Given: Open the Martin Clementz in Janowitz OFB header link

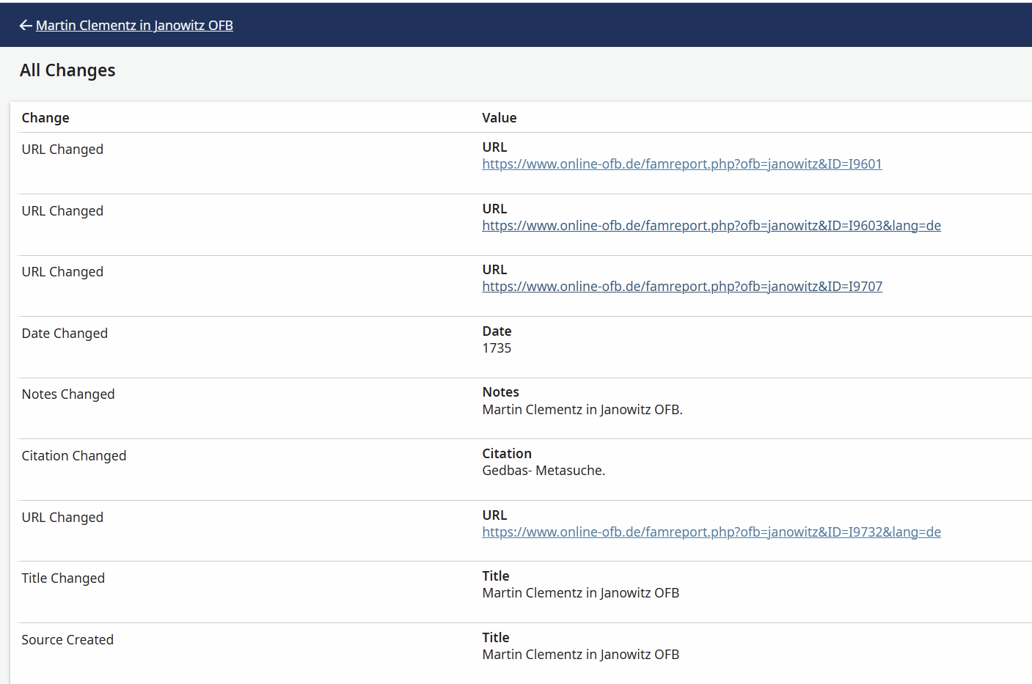Looking at the screenshot, I should point(134,26).
